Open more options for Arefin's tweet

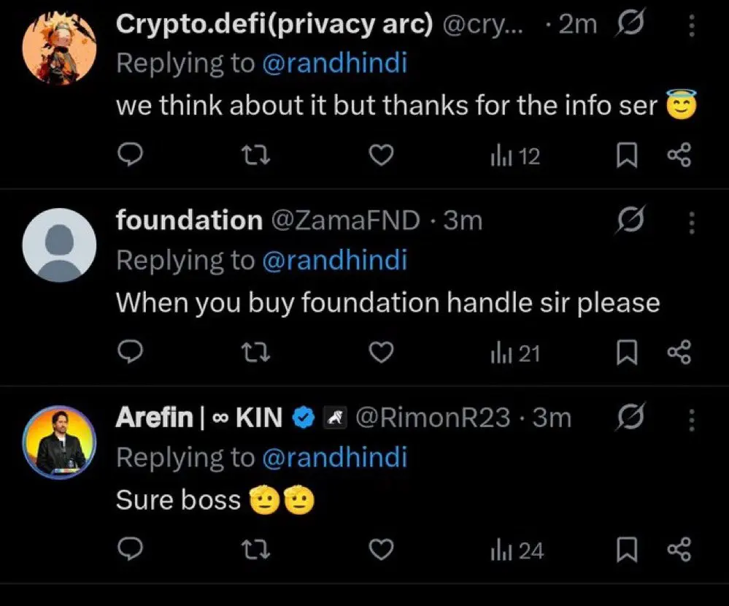(691, 419)
